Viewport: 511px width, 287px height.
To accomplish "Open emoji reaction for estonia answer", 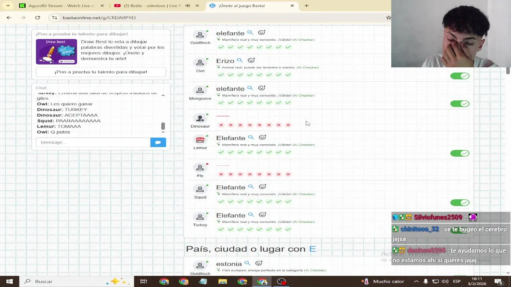I will pos(259,263).
